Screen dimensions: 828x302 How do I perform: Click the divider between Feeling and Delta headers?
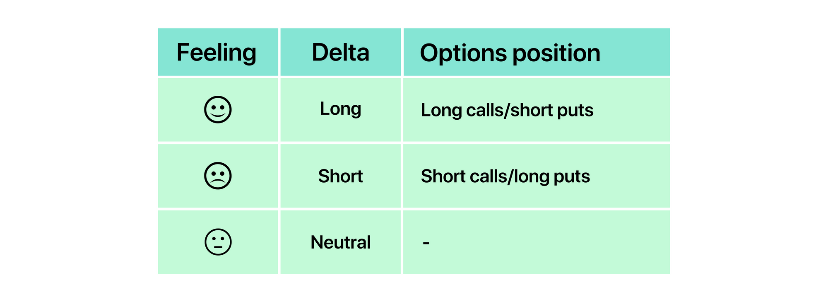tap(279, 52)
